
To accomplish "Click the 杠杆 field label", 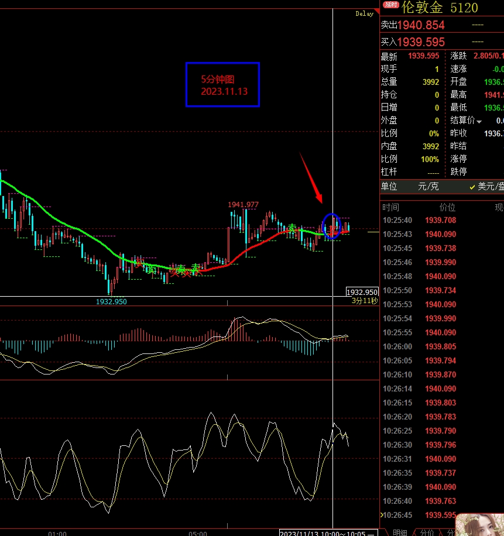I will point(389,171).
